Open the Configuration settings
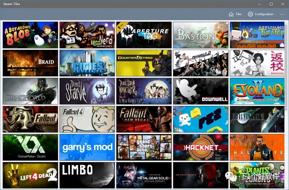 [x=260, y=14]
